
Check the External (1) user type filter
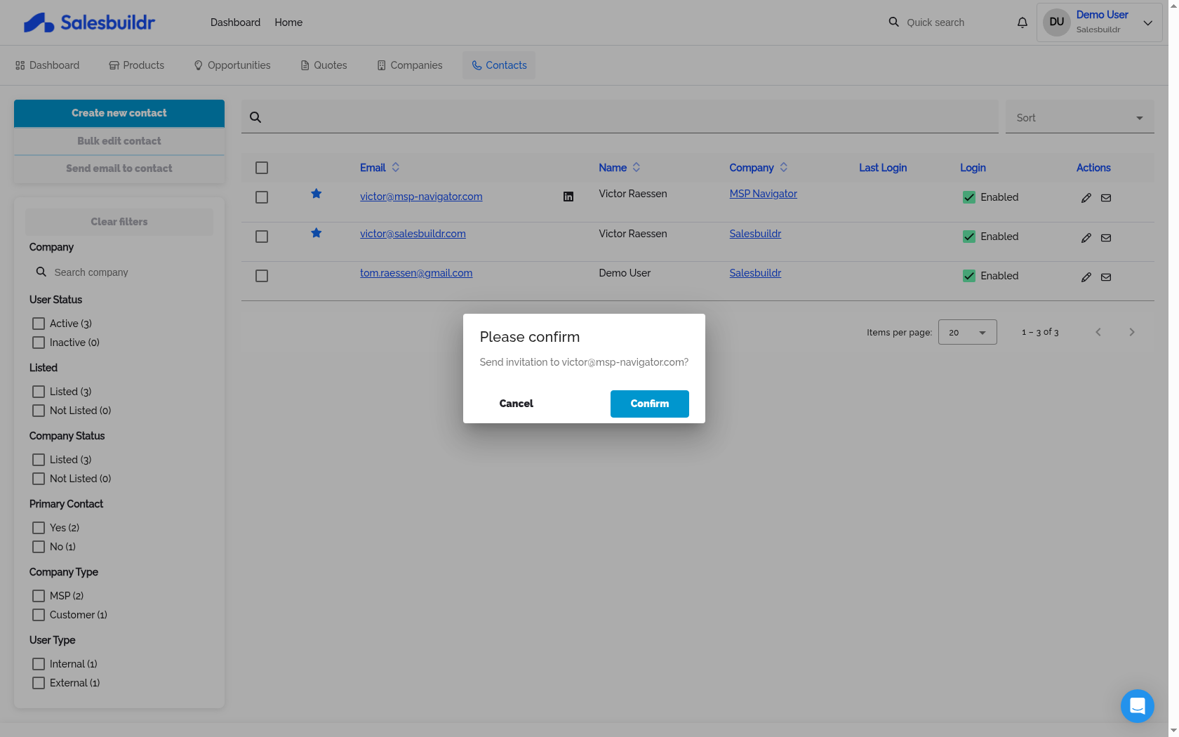39,683
